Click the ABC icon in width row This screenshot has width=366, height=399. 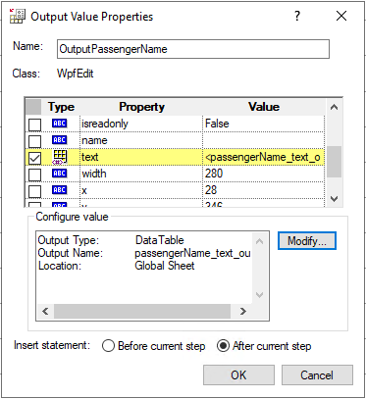point(59,174)
